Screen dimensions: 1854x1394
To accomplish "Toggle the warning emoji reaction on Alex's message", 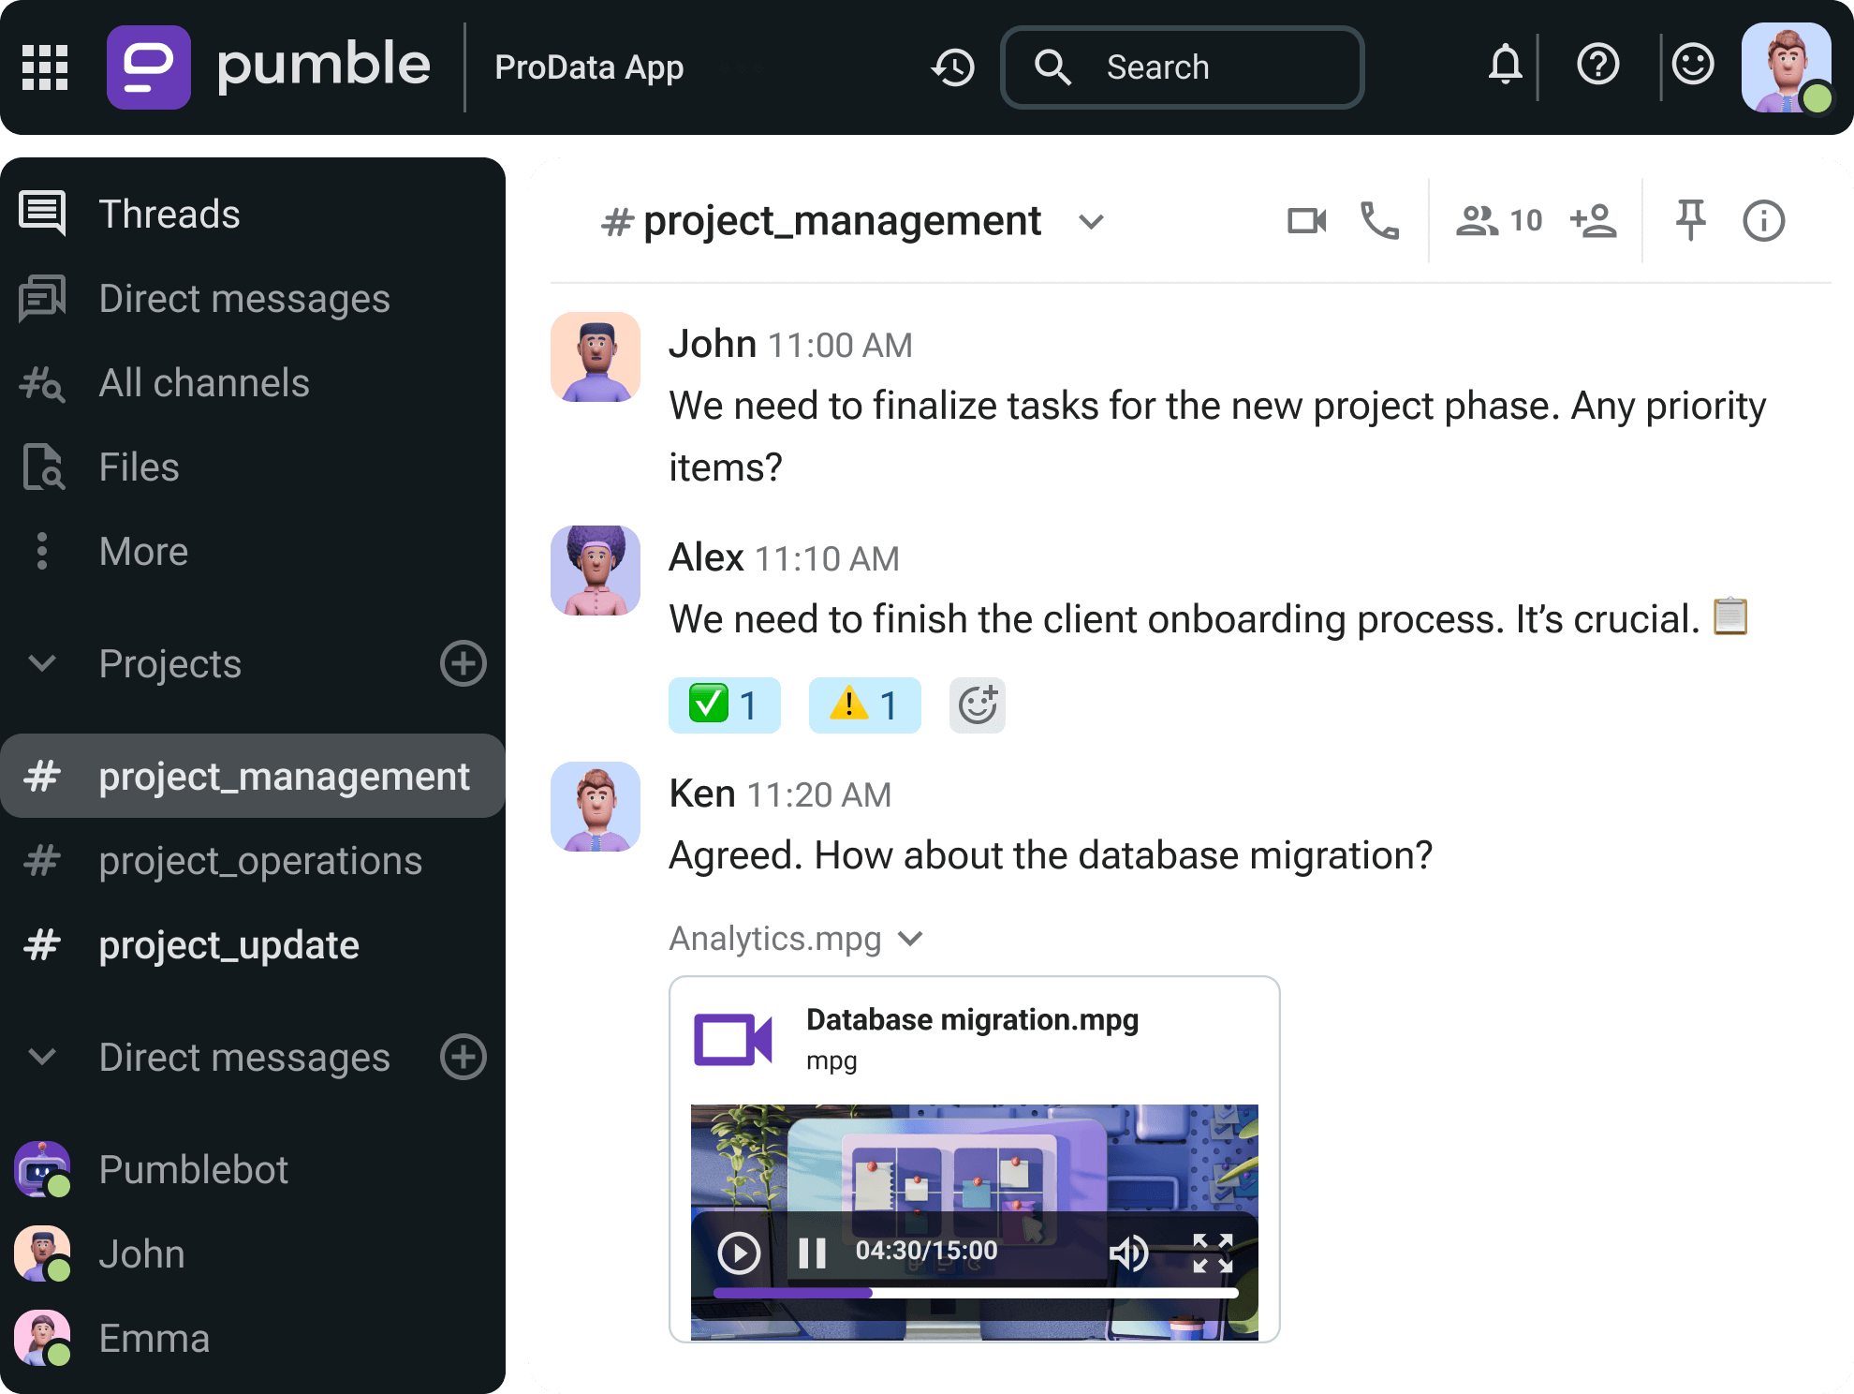I will (x=863, y=705).
